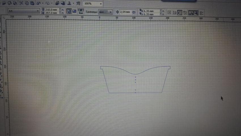Toggle Snap to objects button

pyautogui.click(x=180, y=12)
